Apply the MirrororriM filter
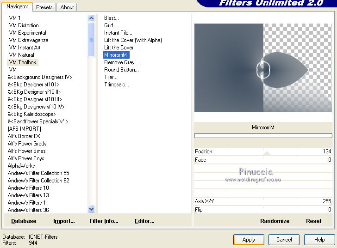Viewport: 337px width, 248px height. tap(249, 239)
